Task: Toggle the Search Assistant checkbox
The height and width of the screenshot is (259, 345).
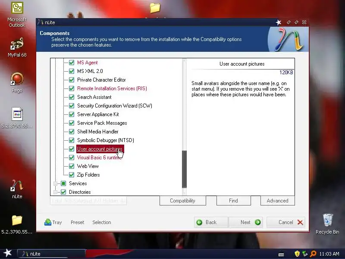Action: (x=72, y=97)
